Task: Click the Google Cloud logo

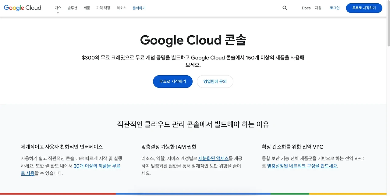Action: coord(23,8)
